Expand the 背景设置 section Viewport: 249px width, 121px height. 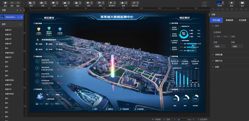click(213, 55)
